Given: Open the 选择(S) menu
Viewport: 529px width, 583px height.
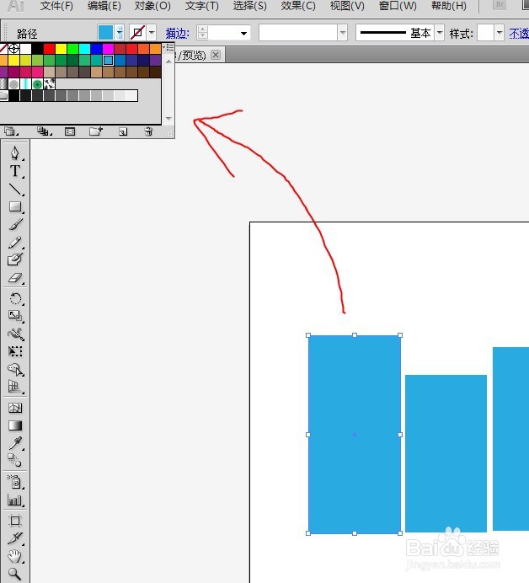Looking at the screenshot, I should (250, 6).
